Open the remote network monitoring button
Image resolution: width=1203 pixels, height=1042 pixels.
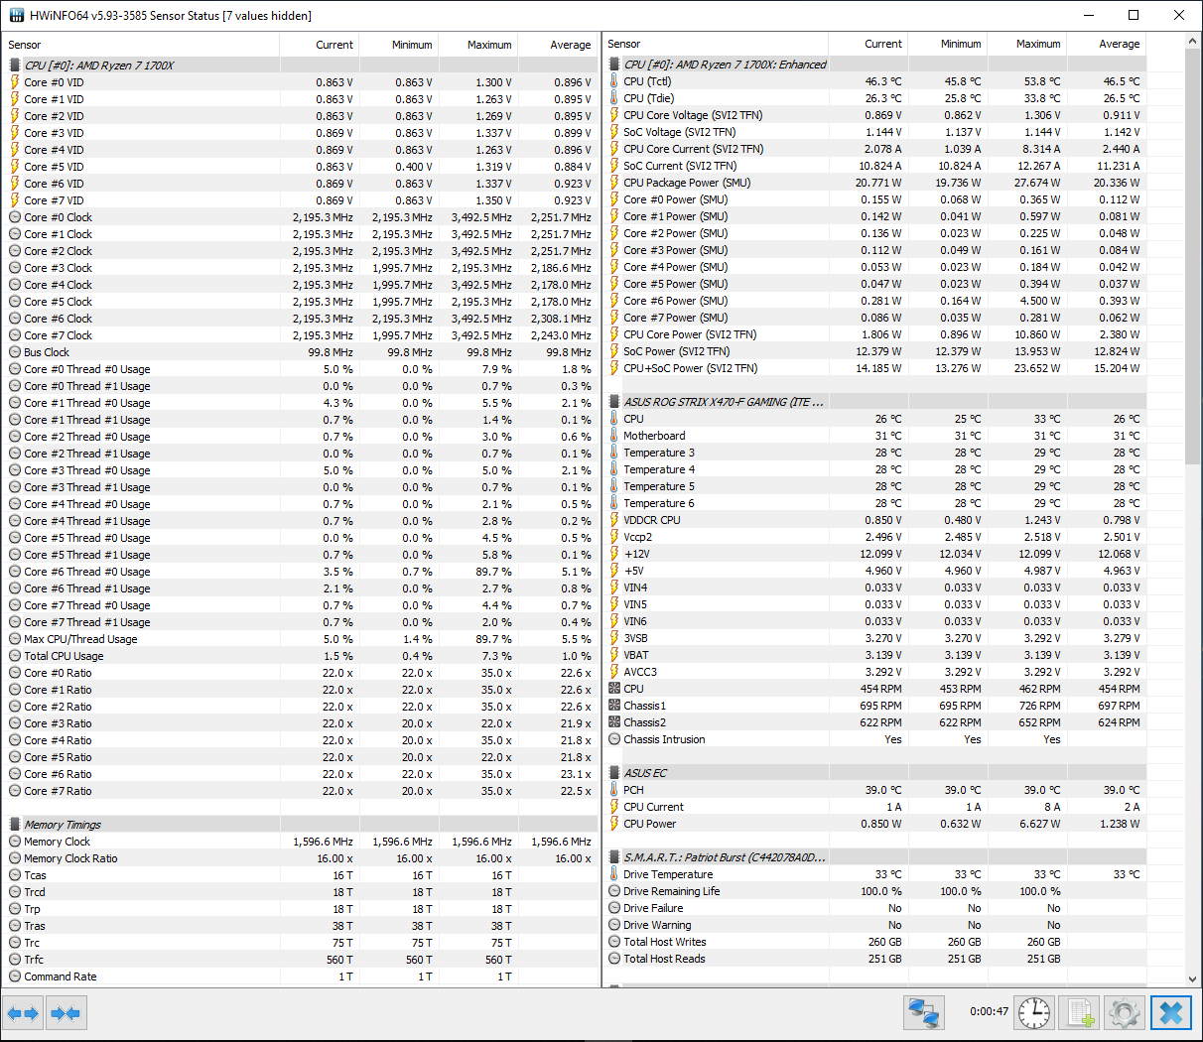click(924, 1013)
